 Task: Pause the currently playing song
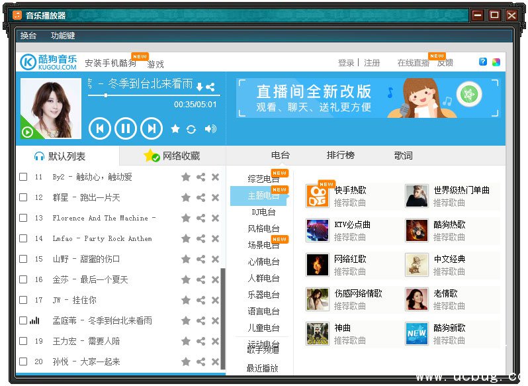pos(125,128)
